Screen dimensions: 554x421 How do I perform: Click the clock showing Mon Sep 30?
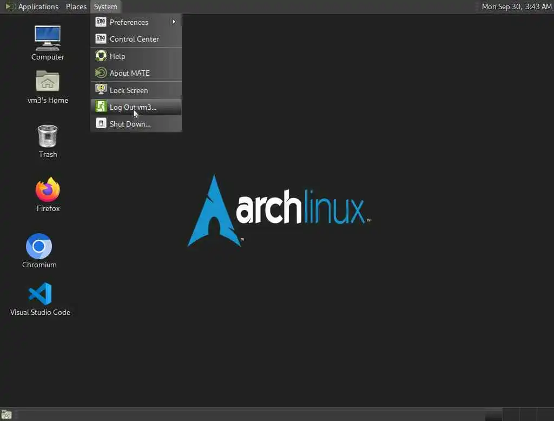516,6
